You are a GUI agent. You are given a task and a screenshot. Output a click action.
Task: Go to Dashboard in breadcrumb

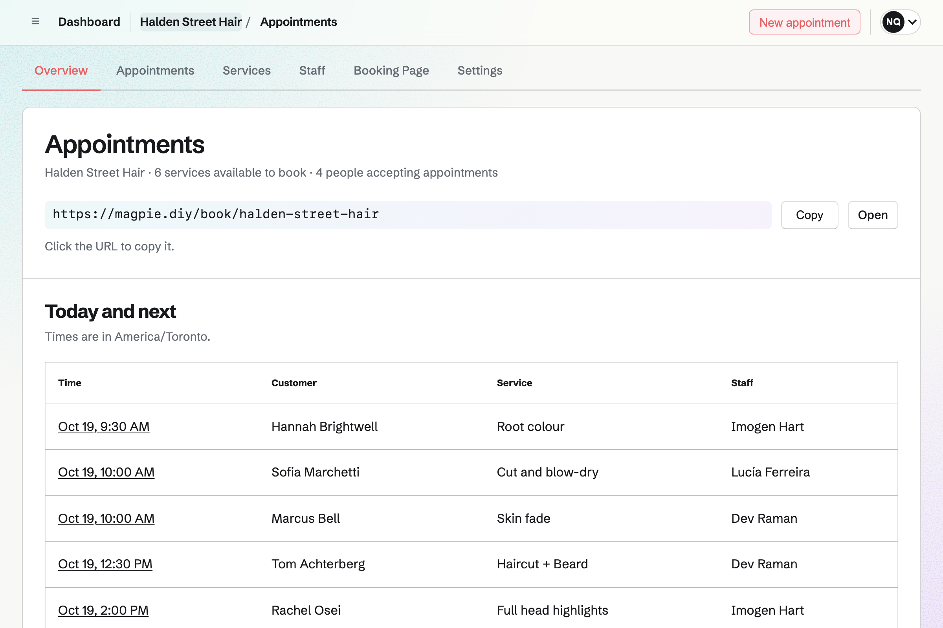[x=89, y=22]
